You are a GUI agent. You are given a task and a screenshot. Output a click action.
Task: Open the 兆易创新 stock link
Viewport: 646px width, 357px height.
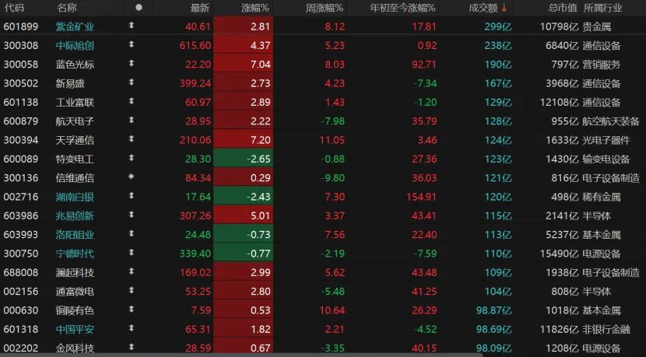75,216
